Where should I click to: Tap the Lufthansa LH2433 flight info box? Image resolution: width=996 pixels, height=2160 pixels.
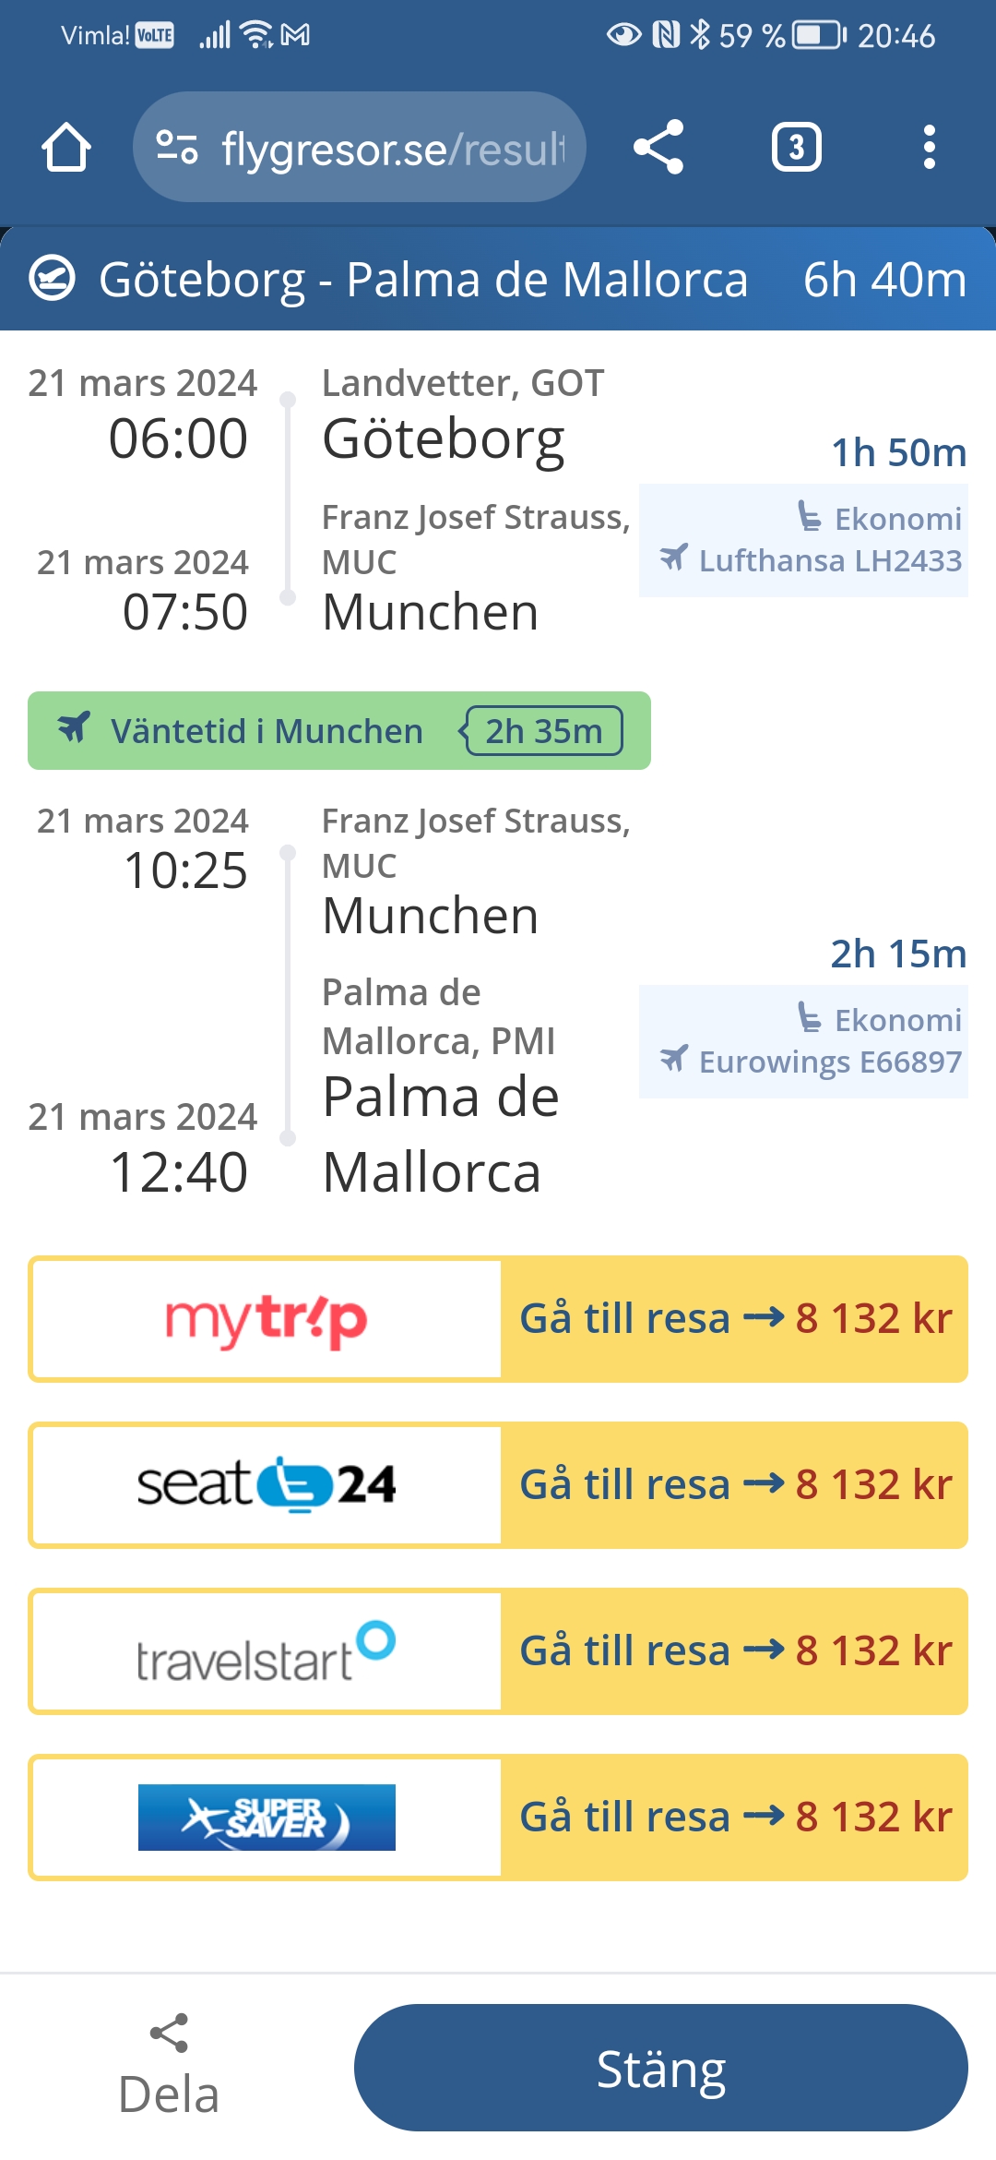point(803,541)
